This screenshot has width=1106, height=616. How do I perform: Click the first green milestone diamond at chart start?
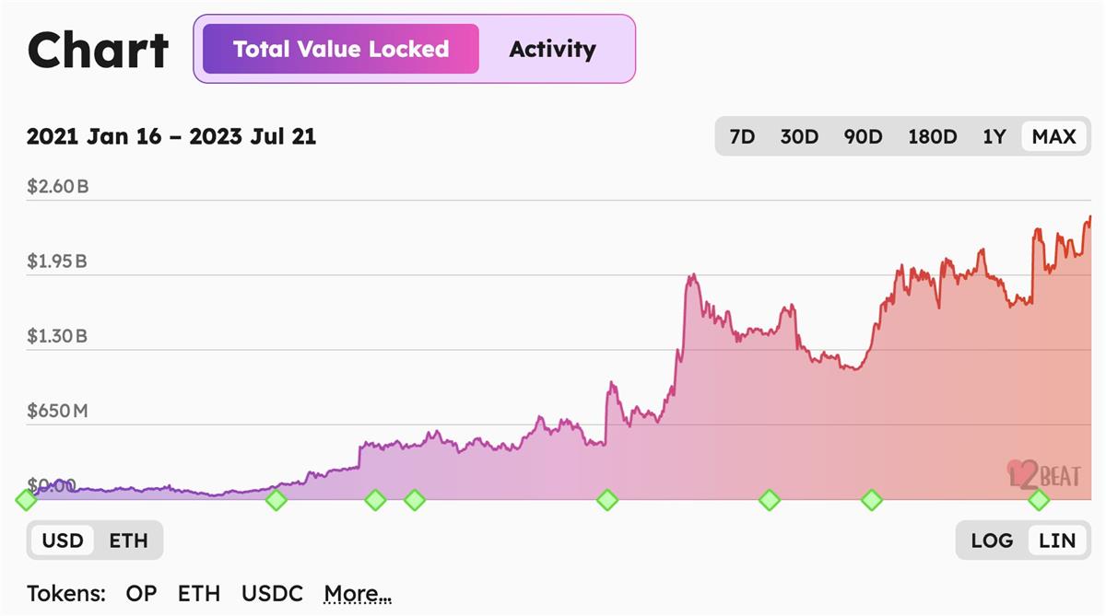pos(27,500)
